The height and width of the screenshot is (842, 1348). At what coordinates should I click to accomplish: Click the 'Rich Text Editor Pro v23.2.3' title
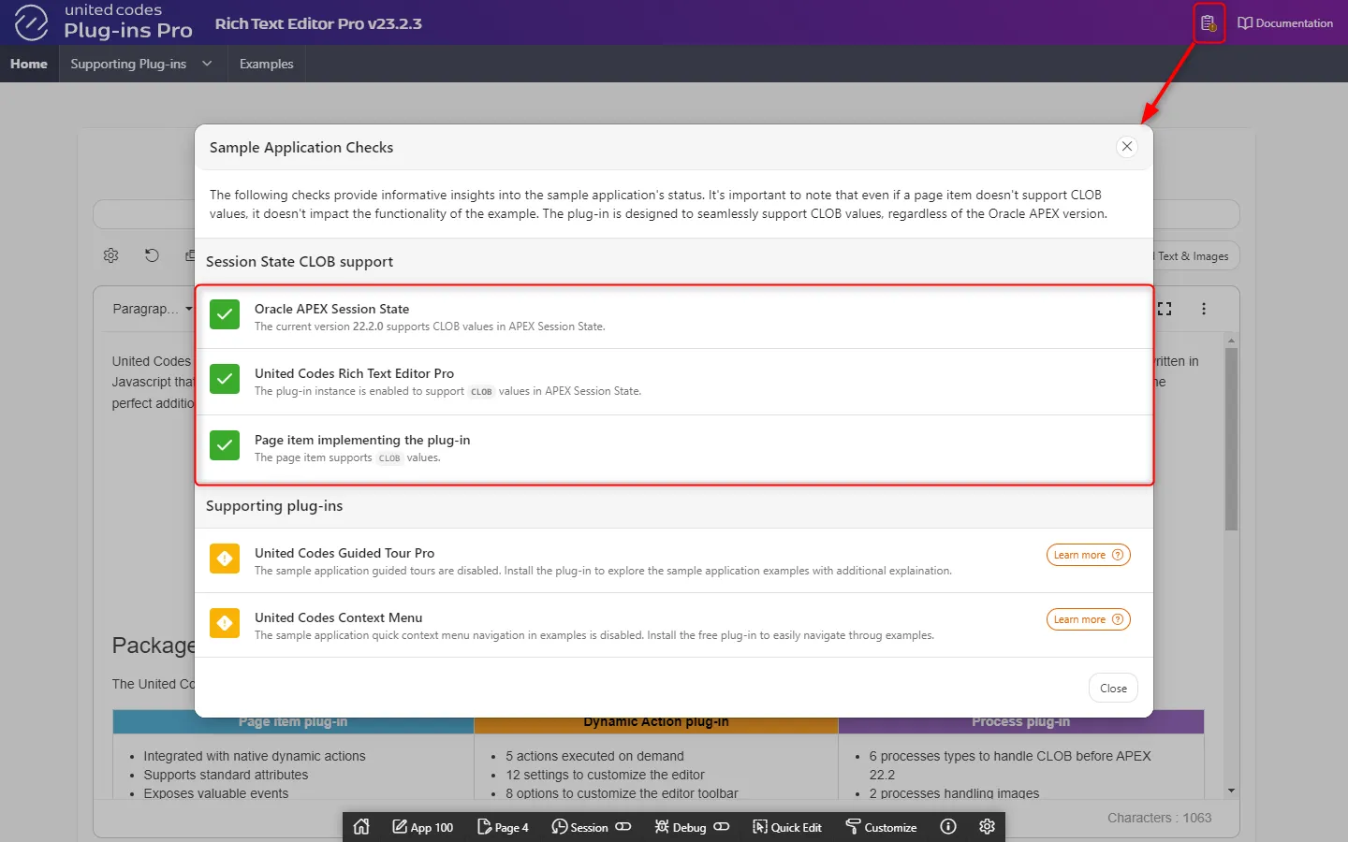click(x=318, y=23)
